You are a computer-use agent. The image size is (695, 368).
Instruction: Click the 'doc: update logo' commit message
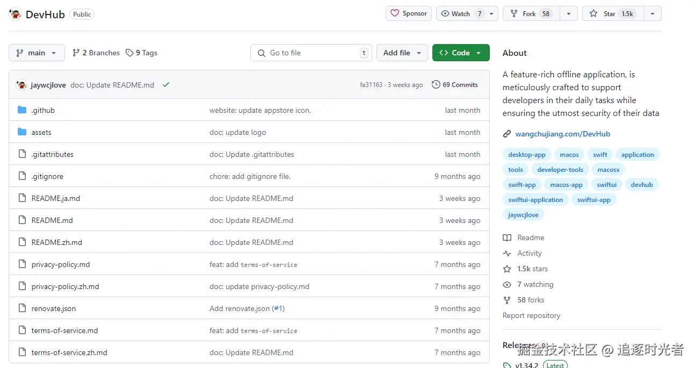(237, 132)
